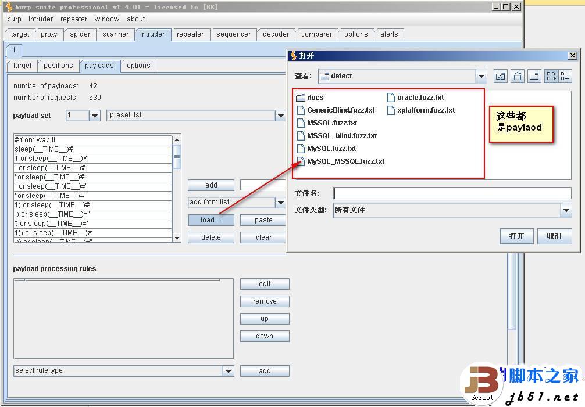This screenshot has height=407, width=585.
Task: Expand the detect folder location dropdown
Action: coord(481,76)
